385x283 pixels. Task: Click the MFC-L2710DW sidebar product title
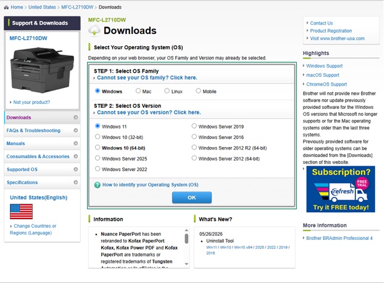28,38
